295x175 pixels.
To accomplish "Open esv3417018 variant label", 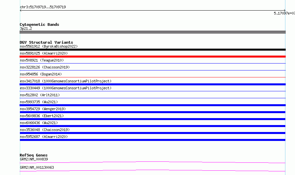I will 66,81.
